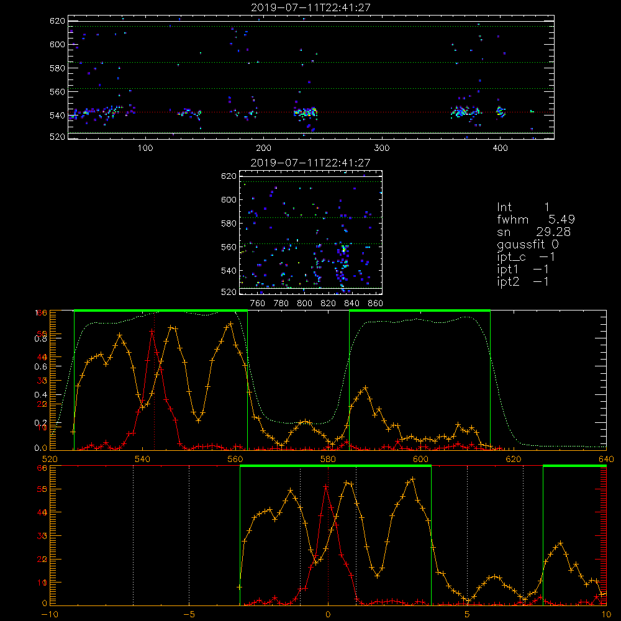Click the '640' x-axis label of profile plot
621x621 pixels.
click(x=606, y=459)
